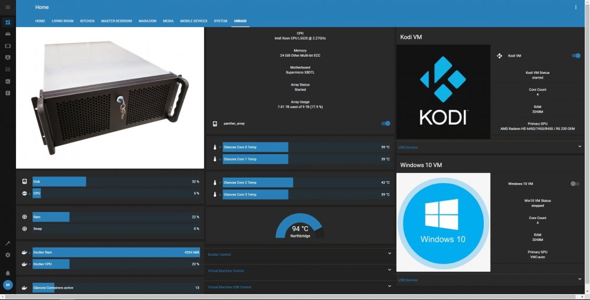Open the person-screen sidebar icon

pos(8,58)
